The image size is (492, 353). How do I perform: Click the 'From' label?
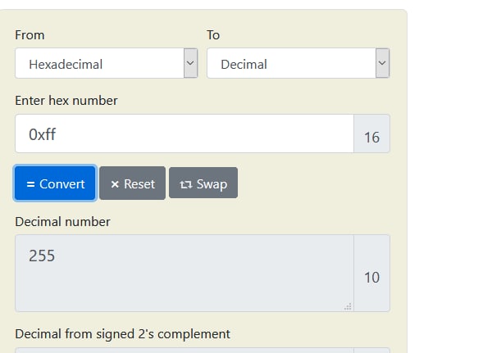click(30, 34)
